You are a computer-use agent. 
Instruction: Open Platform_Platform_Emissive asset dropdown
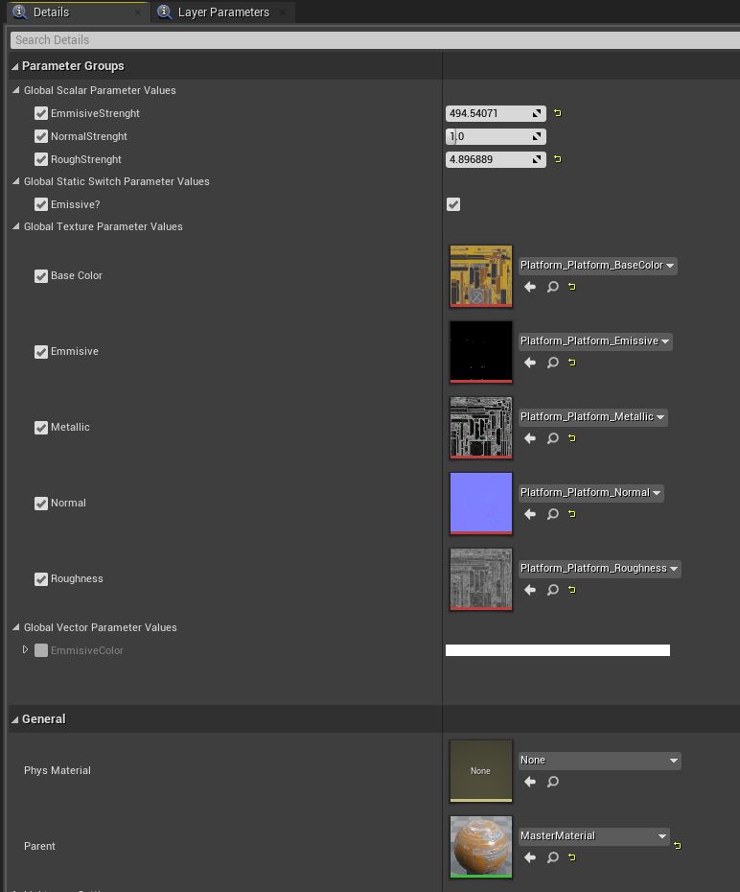tap(595, 340)
